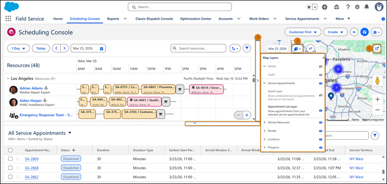Open appointment SA-2868 link
The image size is (387, 184).
31,168
